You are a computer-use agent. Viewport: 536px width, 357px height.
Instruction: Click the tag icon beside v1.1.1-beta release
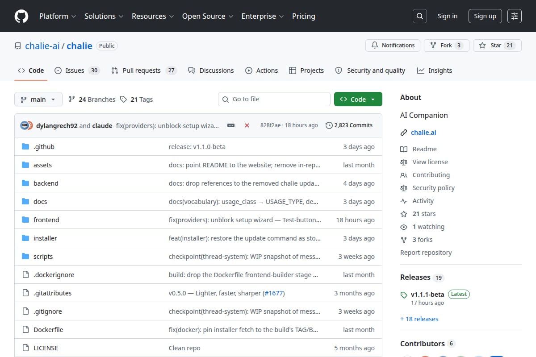[x=404, y=295]
